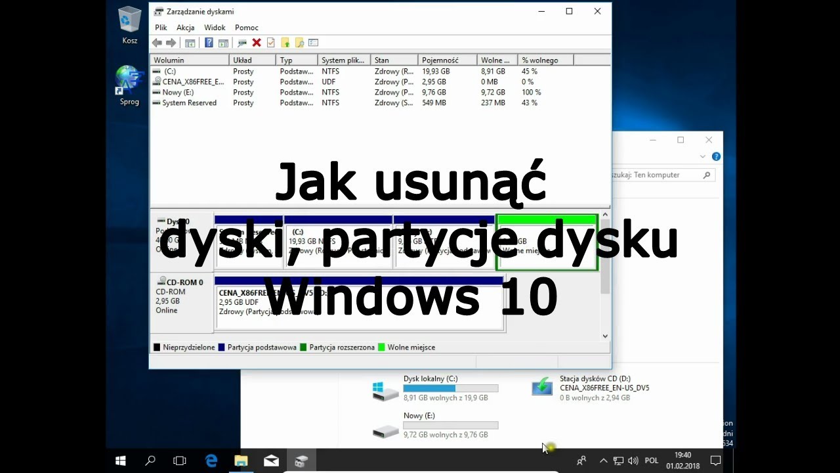
Task: Click the Wolne miejsce legend entry
Action: pos(406,348)
